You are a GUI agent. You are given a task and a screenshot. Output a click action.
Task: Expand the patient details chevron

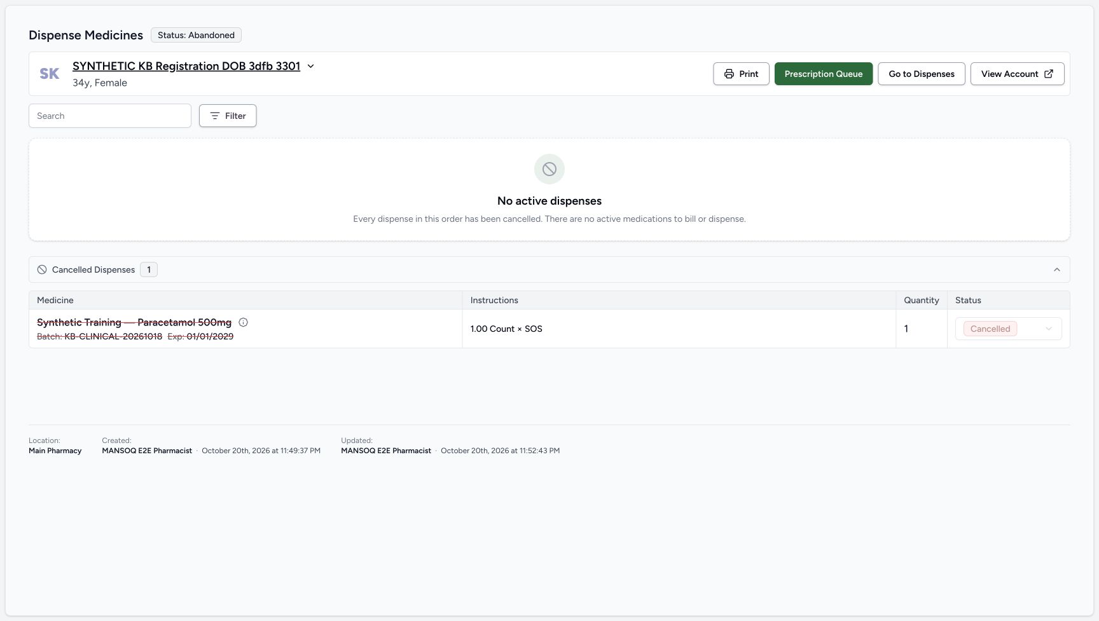tap(311, 66)
